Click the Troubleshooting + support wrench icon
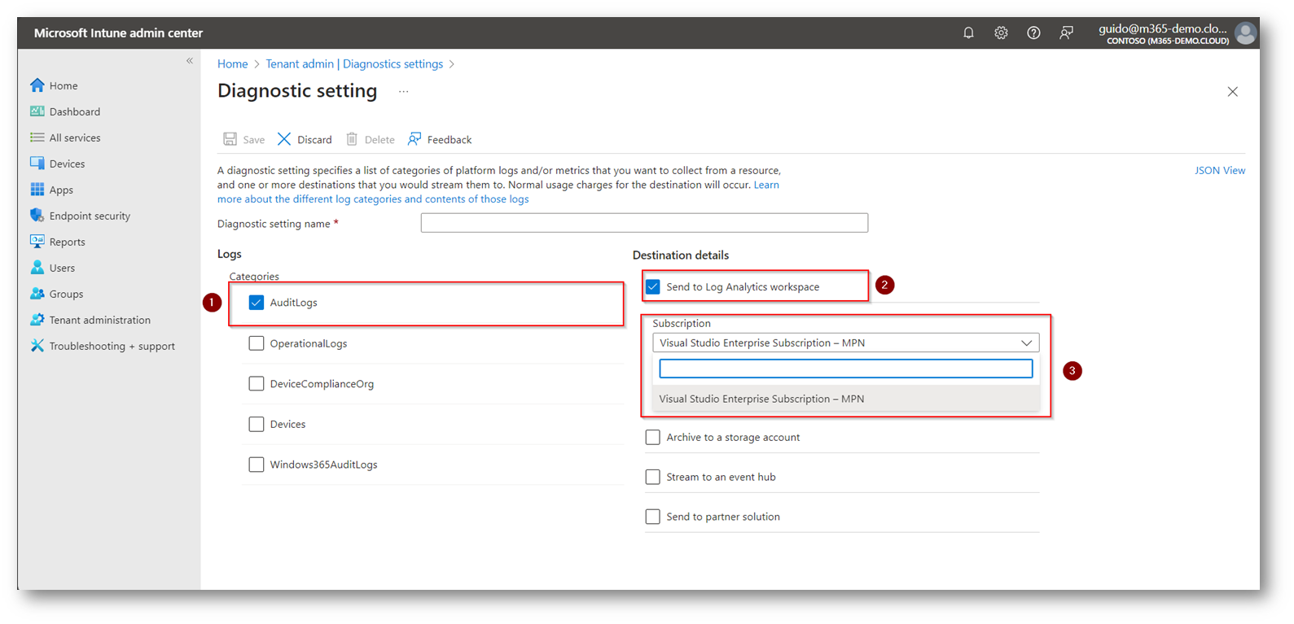 click(37, 346)
